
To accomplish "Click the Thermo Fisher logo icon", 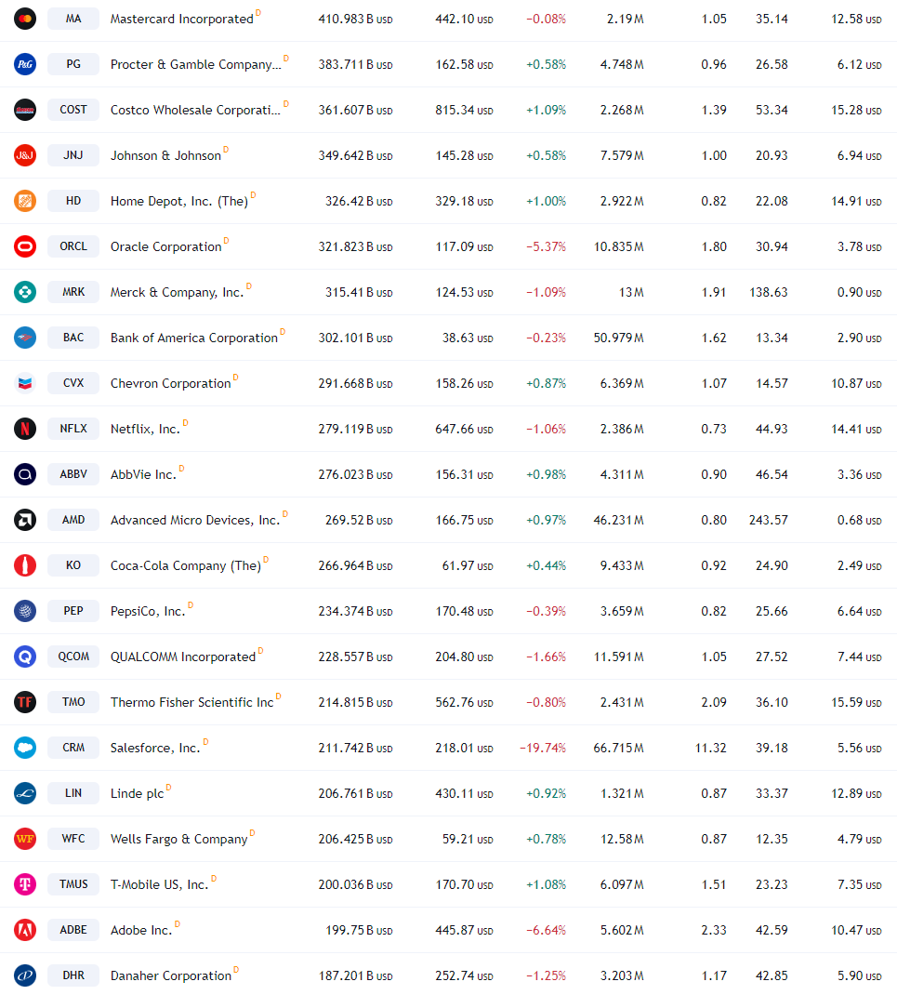I will [x=25, y=702].
